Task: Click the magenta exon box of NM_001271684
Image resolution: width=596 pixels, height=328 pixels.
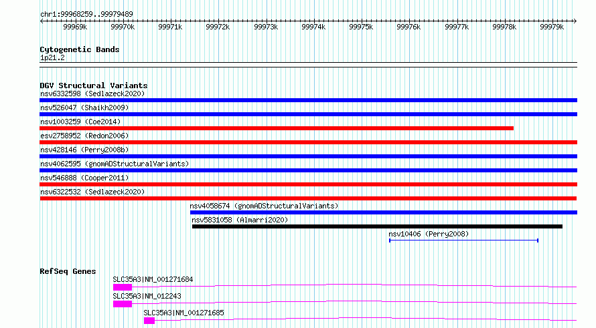Action: tap(123, 287)
